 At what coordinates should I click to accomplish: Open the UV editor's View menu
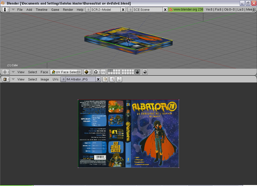(21, 79)
